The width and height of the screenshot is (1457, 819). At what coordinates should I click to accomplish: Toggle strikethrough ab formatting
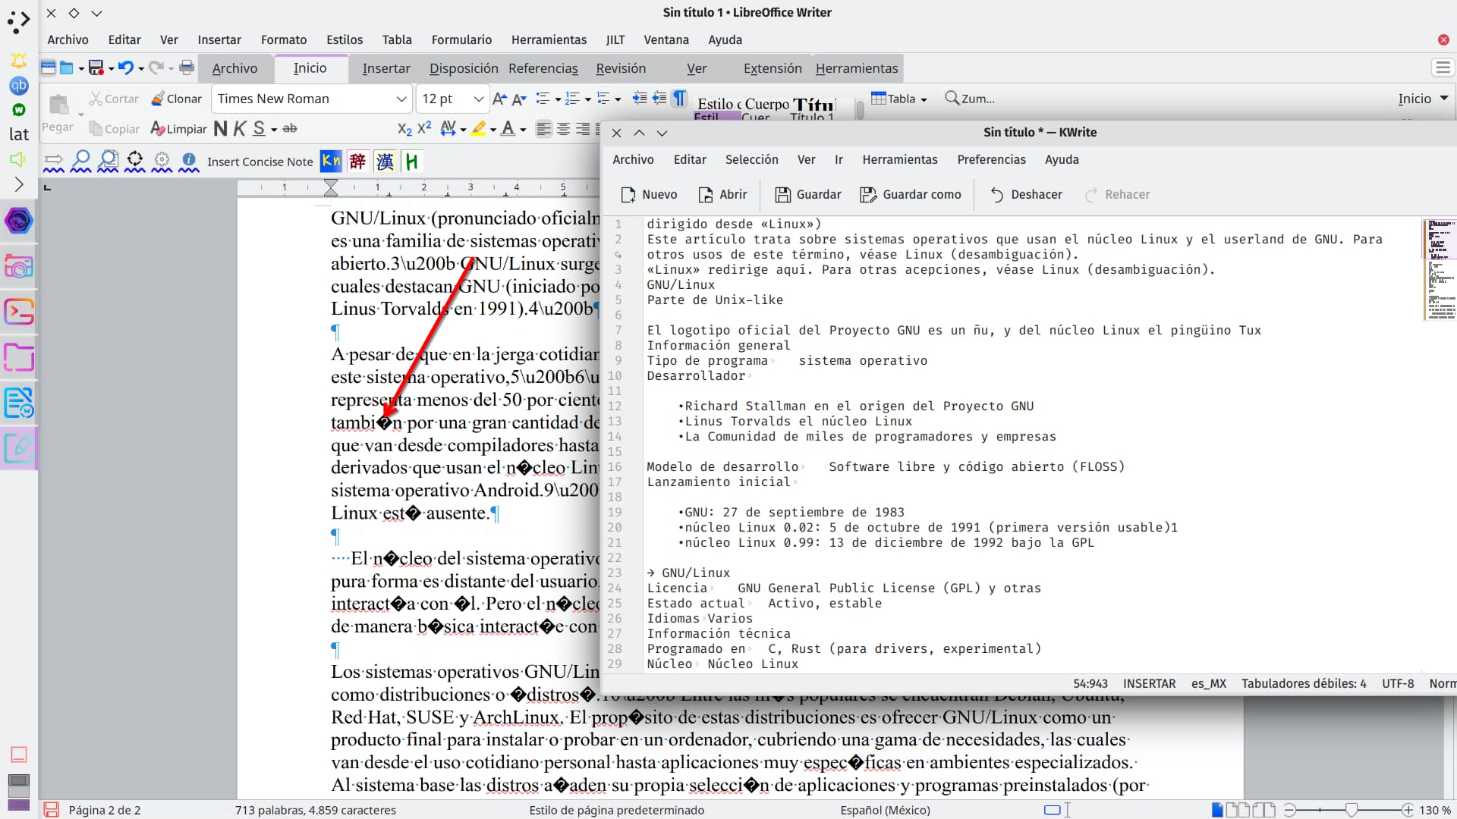290,129
